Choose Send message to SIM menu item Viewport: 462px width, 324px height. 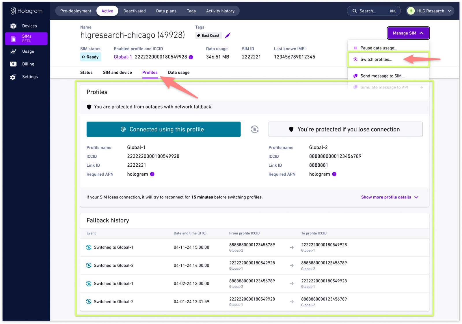[x=388, y=76]
